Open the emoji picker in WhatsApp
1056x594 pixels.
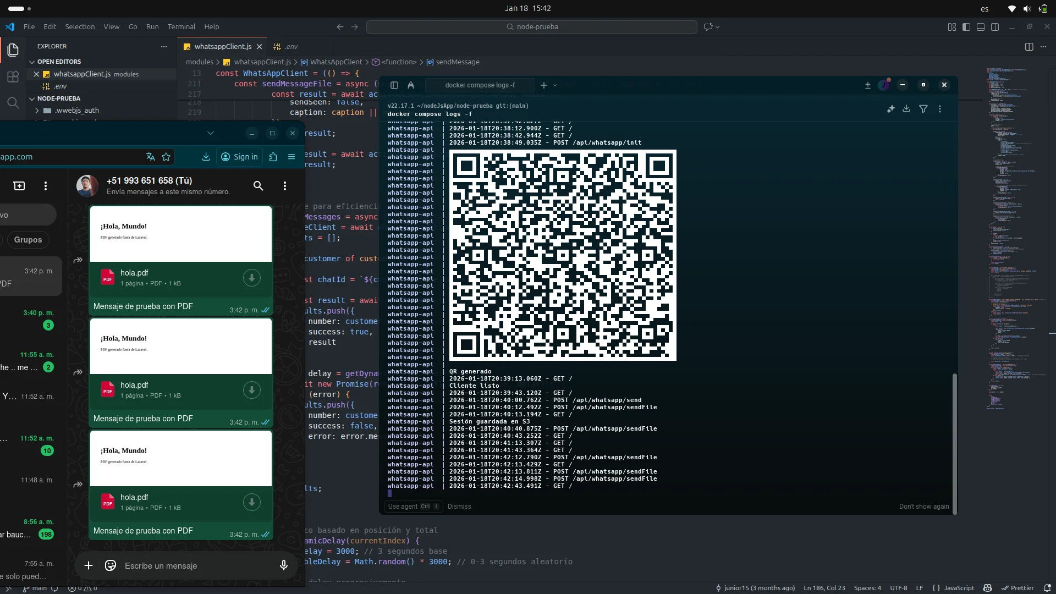coord(111,565)
